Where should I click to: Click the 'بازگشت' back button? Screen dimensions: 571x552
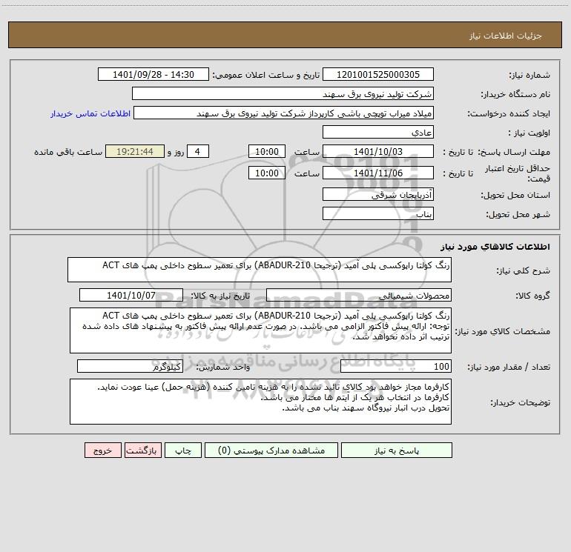point(142,450)
